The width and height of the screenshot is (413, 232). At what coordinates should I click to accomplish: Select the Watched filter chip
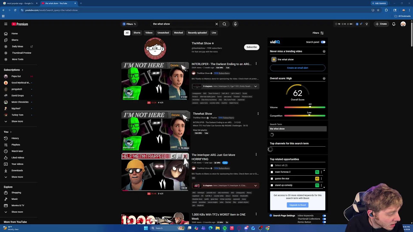[x=178, y=33]
